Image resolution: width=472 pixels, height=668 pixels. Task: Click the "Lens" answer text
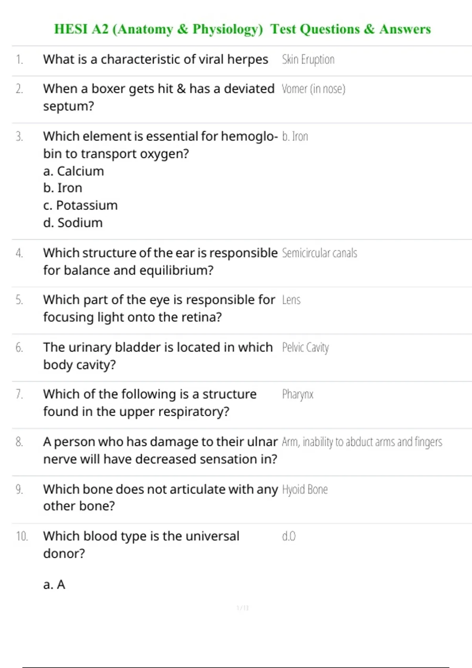291,300
